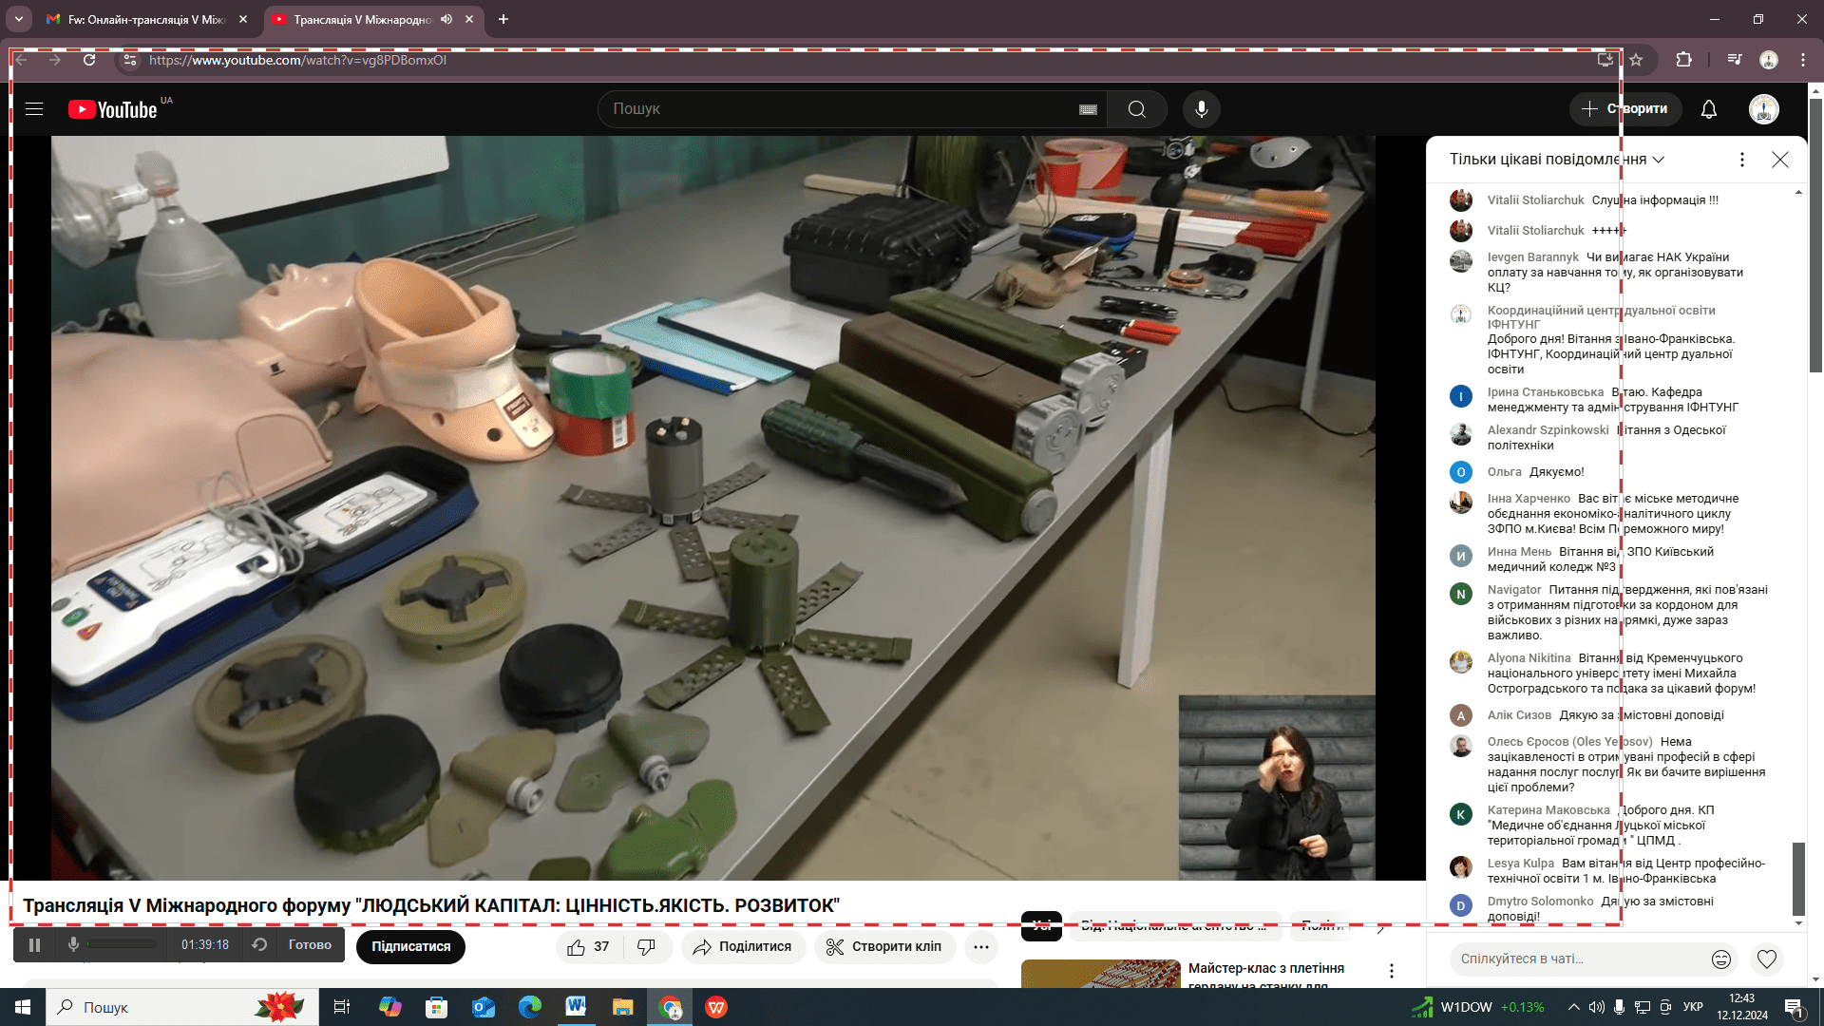Open File Explorer from the taskbar
This screenshot has height=1026, width=1824.
[x=622, y=1007]
